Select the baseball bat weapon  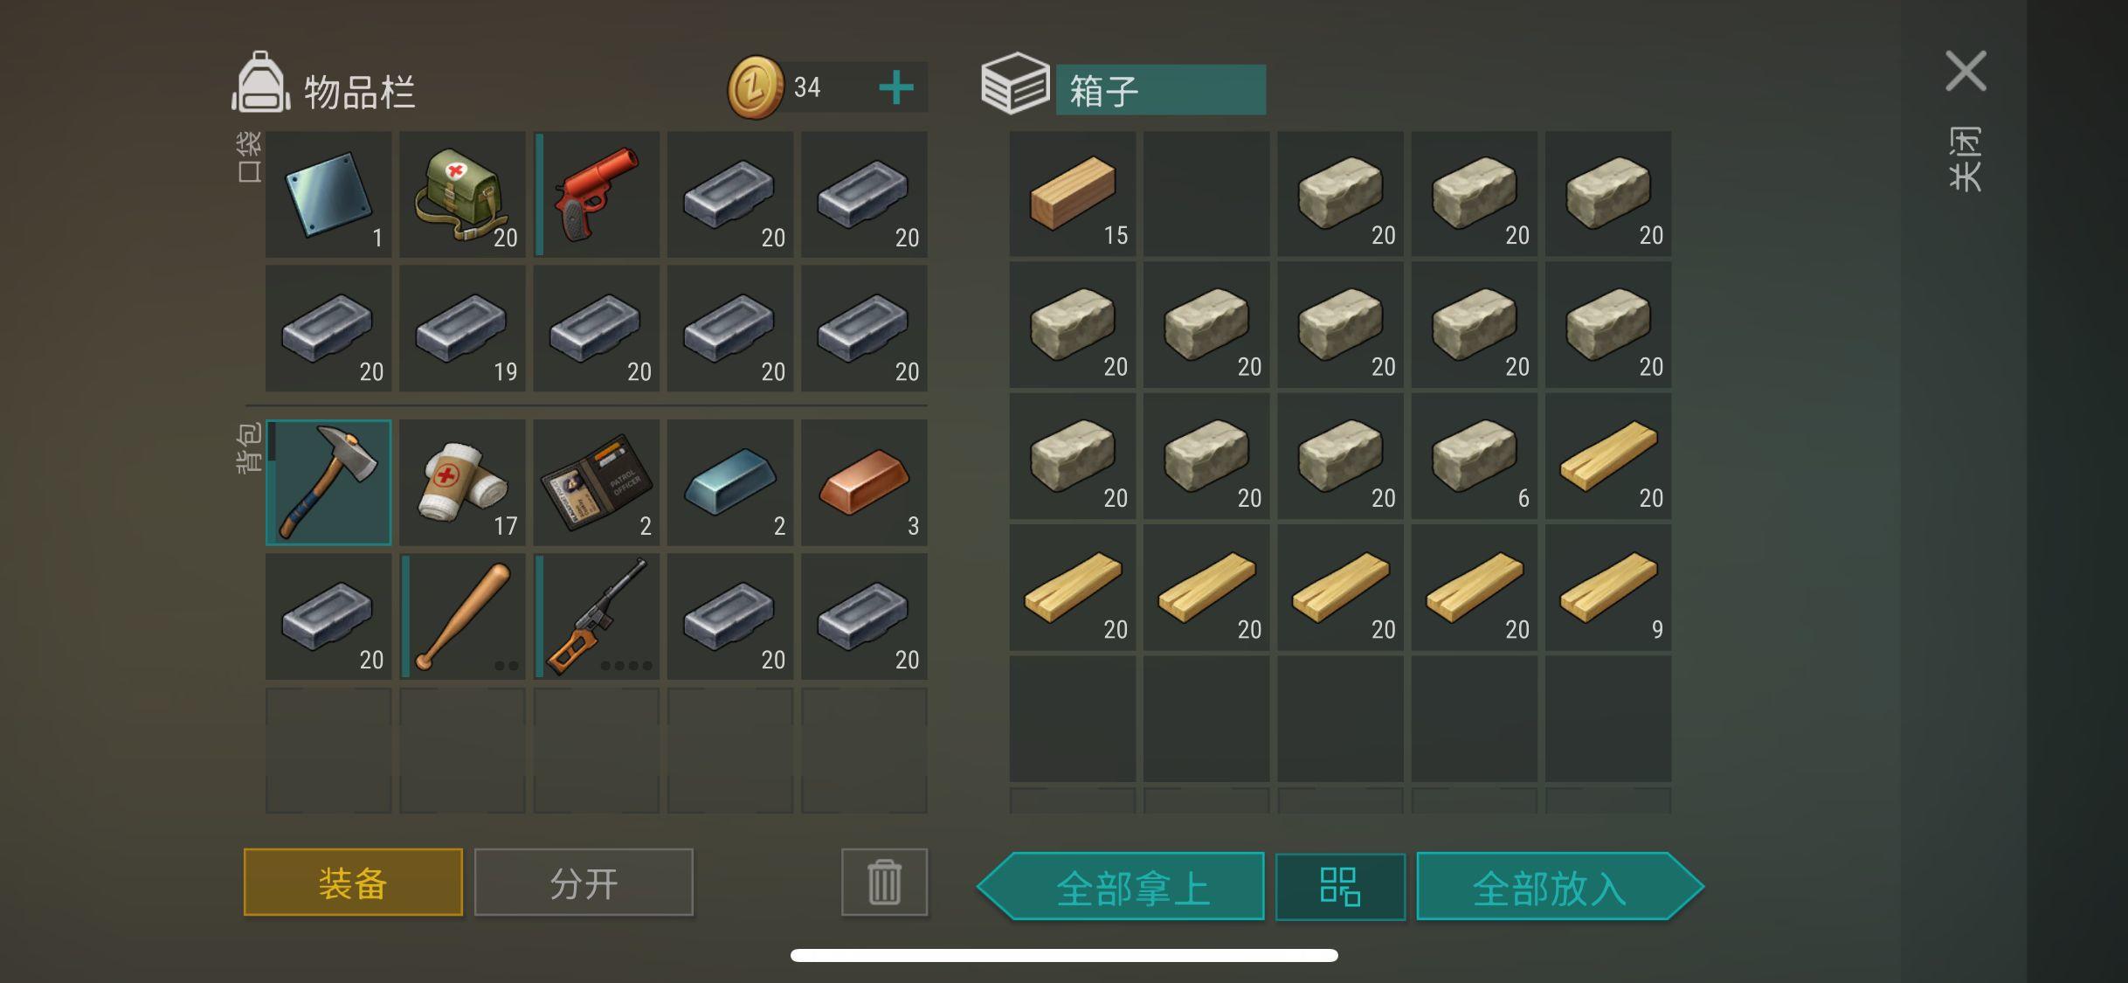463,616
